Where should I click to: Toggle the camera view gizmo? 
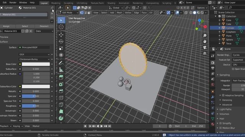click(205, 47)
